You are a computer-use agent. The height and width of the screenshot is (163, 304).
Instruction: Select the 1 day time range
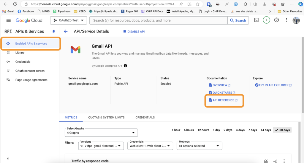click(216, 130)
